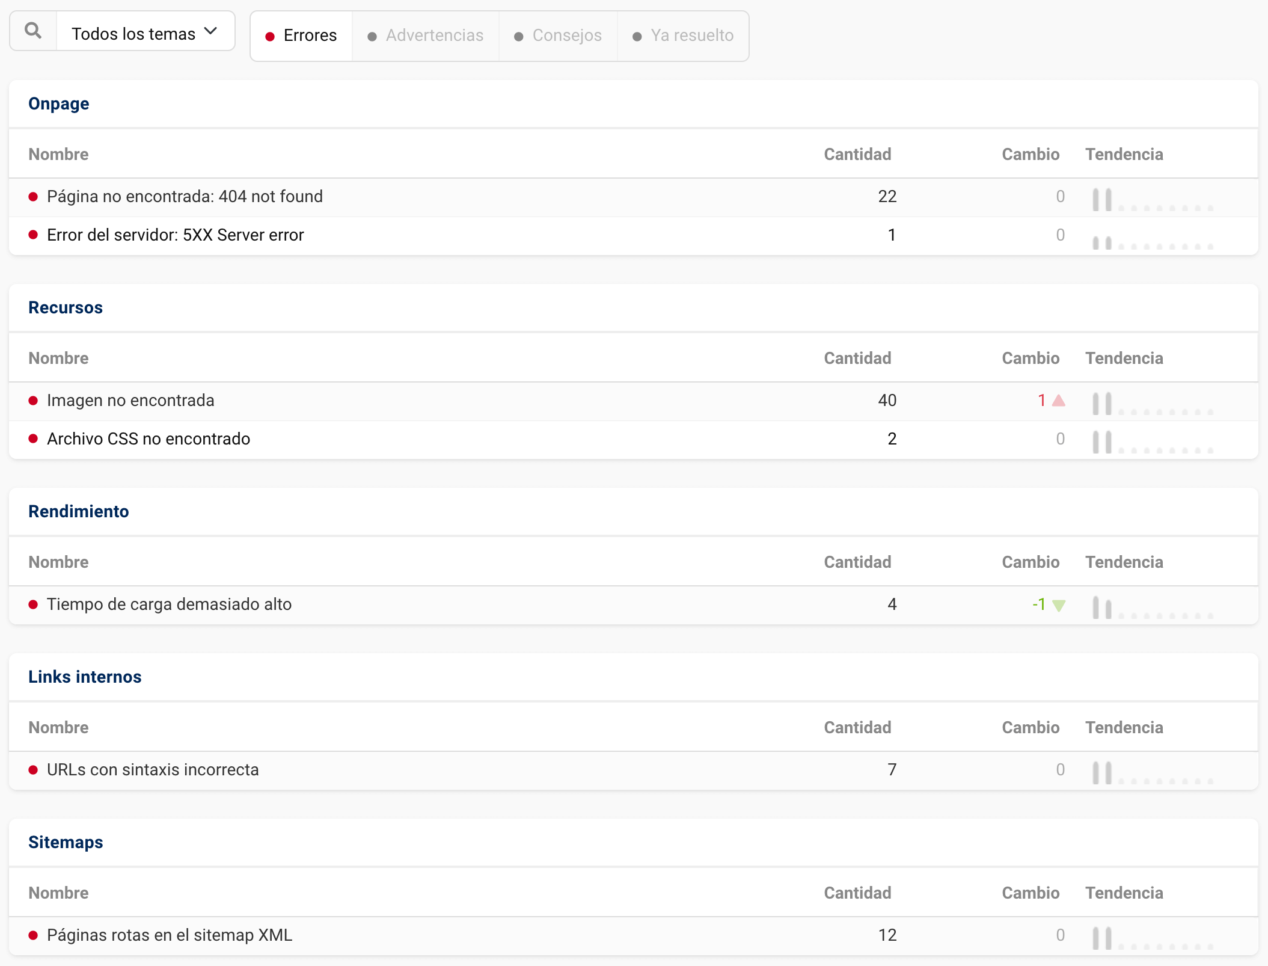Click the Todos los temas chevron arrow
This screenshot has width=1268, height=966.
pos(210,31)
